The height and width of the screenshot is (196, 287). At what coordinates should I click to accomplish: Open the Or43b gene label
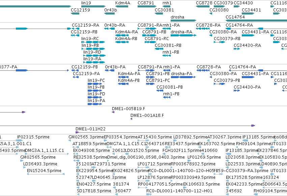110,10
